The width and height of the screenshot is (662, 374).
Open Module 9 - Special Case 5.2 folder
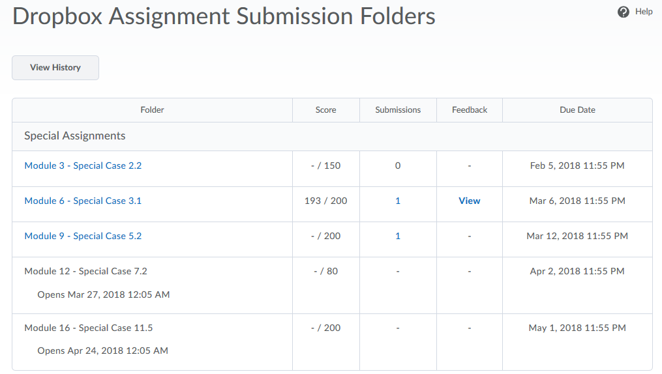(x=83, y=236)
